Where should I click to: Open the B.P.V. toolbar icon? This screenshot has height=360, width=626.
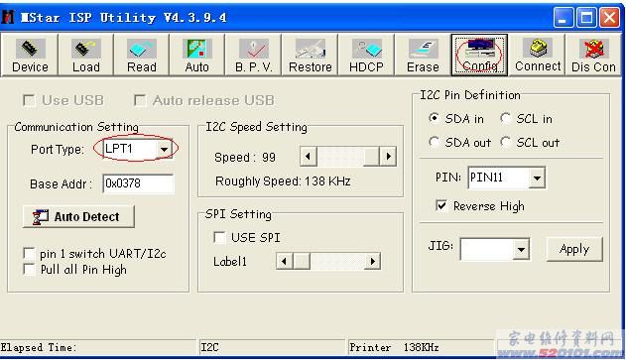click(254, 56)
